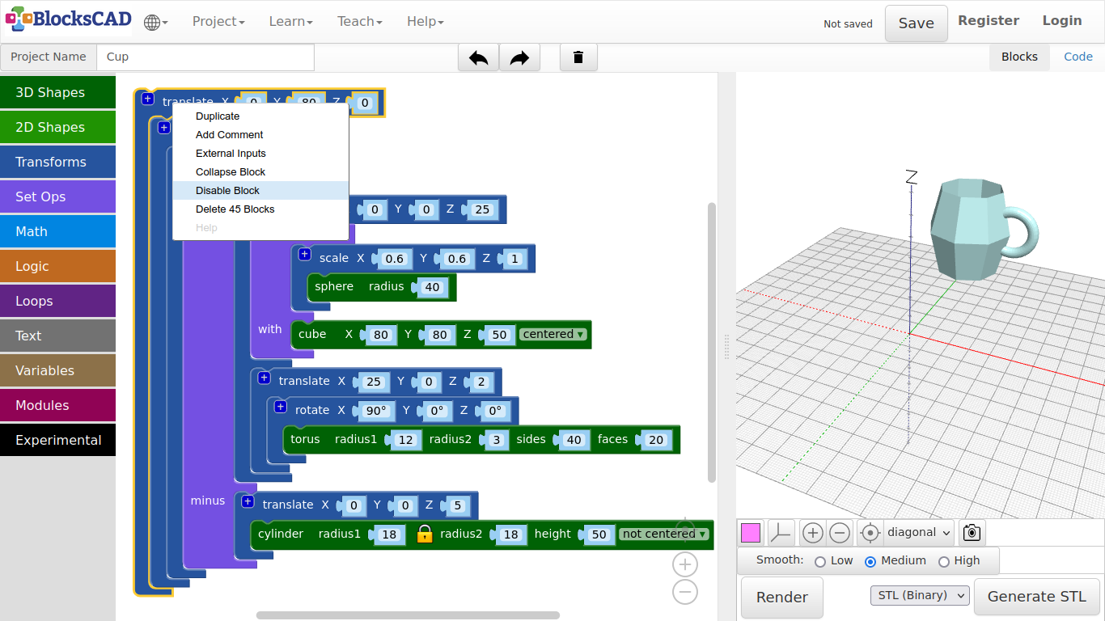Open the diagonal view dropdown
This screenshot has width=1105, height=621.
[918, 533]
